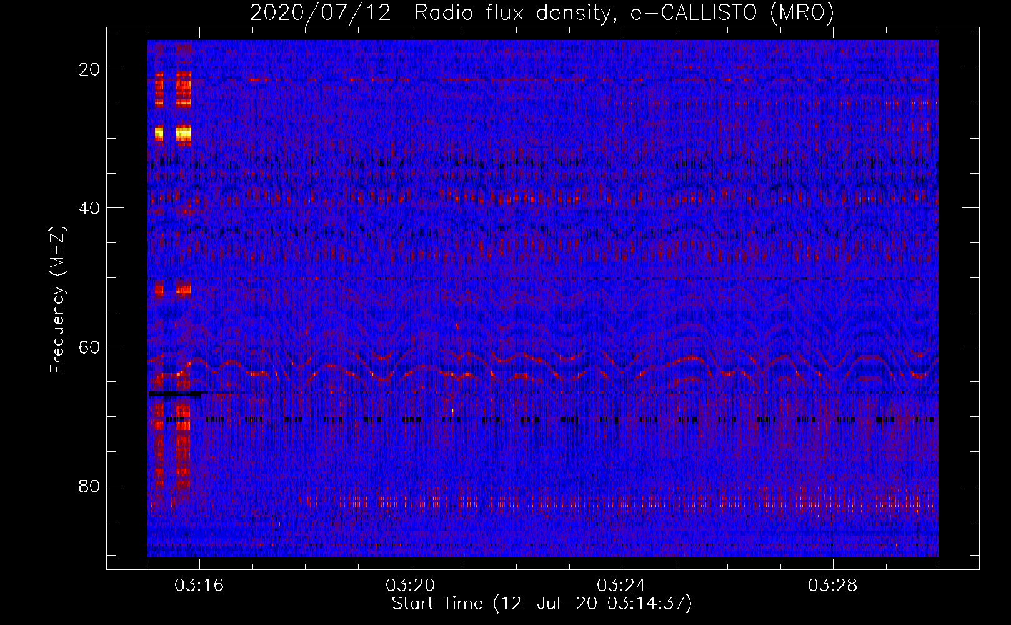Click the time tick label "03:20"
This screenshot has width=1011, height=625.
pyautogui.click(x=411, y=586)
